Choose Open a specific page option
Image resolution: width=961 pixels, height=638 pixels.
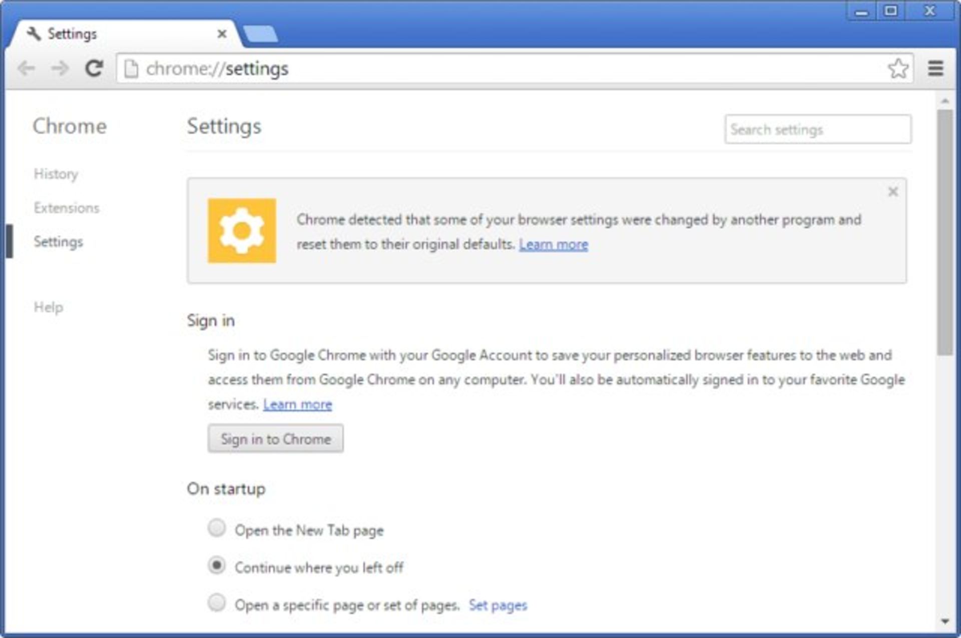217,603
